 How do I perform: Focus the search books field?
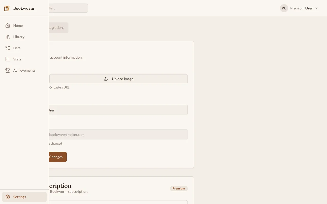68,8
